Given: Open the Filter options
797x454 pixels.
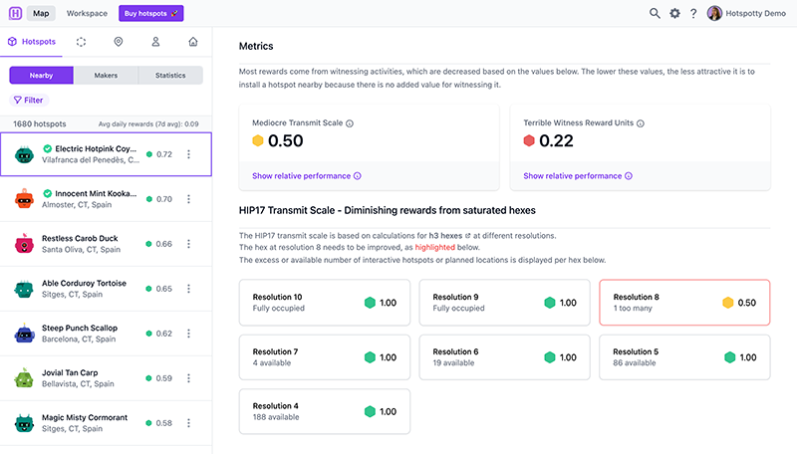Looking at the screenshot, I should 29,100.
